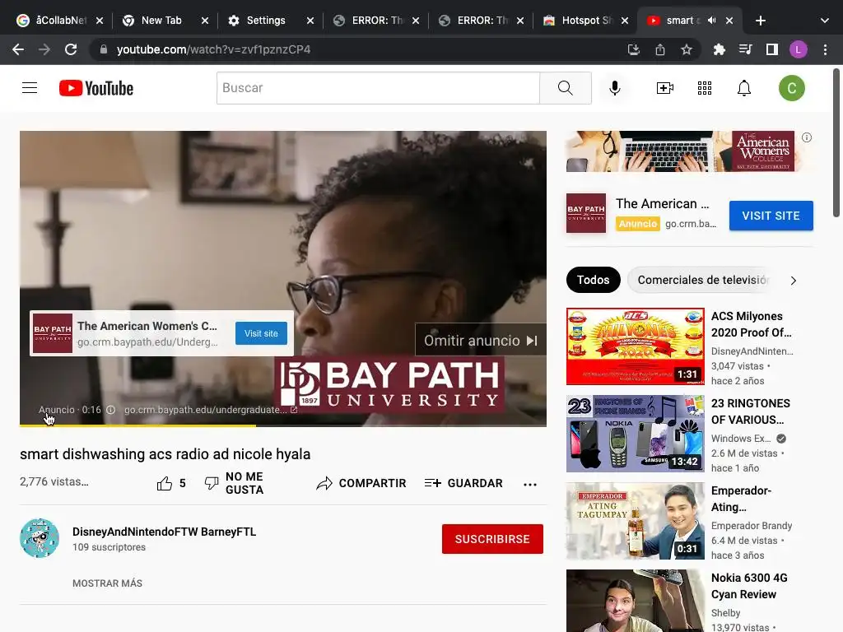
Task: Click the channel avatar below the video
Action: point(40,538)
